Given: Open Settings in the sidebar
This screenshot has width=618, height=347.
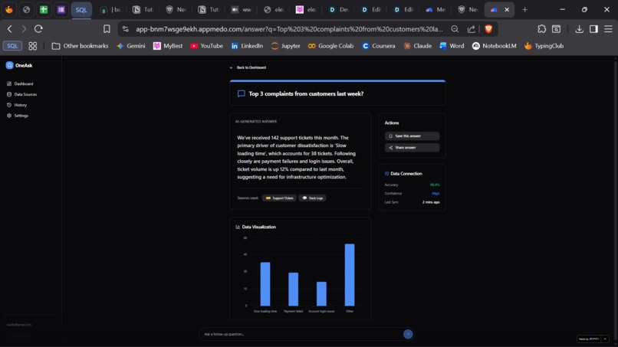Looking at the screenshot, I should coord(18,116).
